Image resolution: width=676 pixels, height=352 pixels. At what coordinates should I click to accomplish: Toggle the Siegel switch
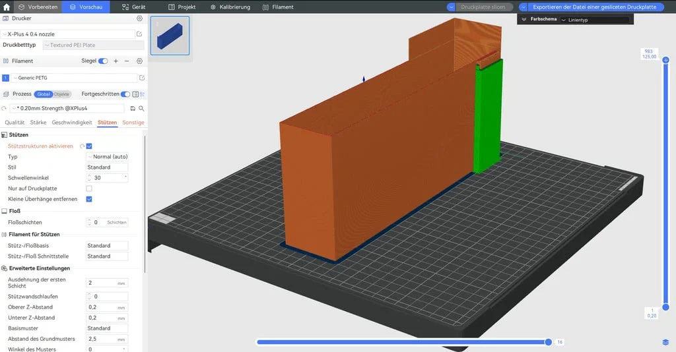click(103, 61)
